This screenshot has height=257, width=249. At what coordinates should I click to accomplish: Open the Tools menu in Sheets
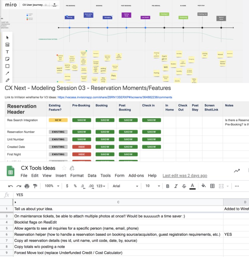[105, 175]
